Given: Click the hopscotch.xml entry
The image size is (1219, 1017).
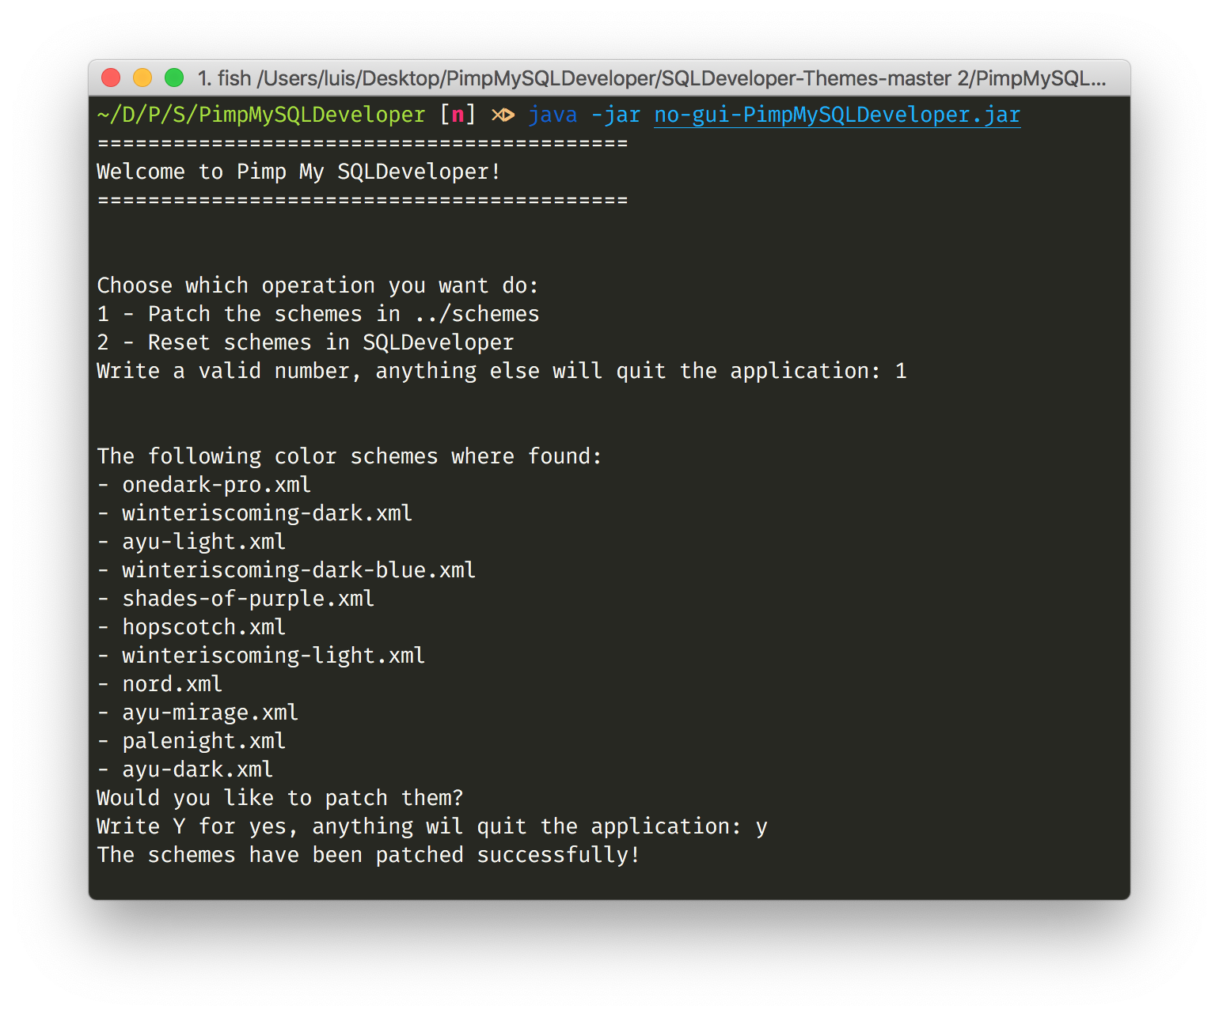Looking at the screenshot, I should point(192,627).
